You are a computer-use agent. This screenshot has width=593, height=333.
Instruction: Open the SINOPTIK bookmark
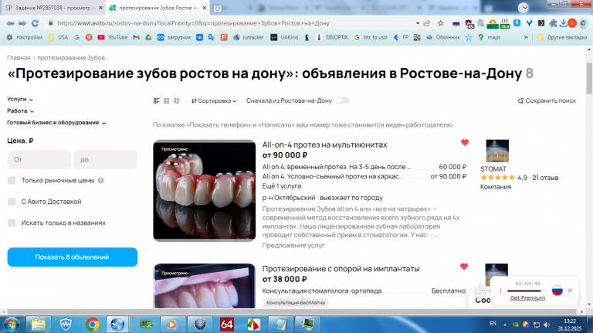click(332, 37)
